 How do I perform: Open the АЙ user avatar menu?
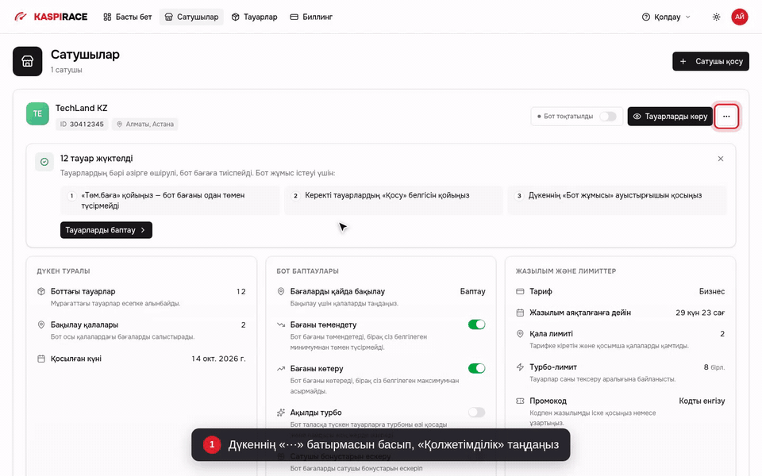[739, 17]
